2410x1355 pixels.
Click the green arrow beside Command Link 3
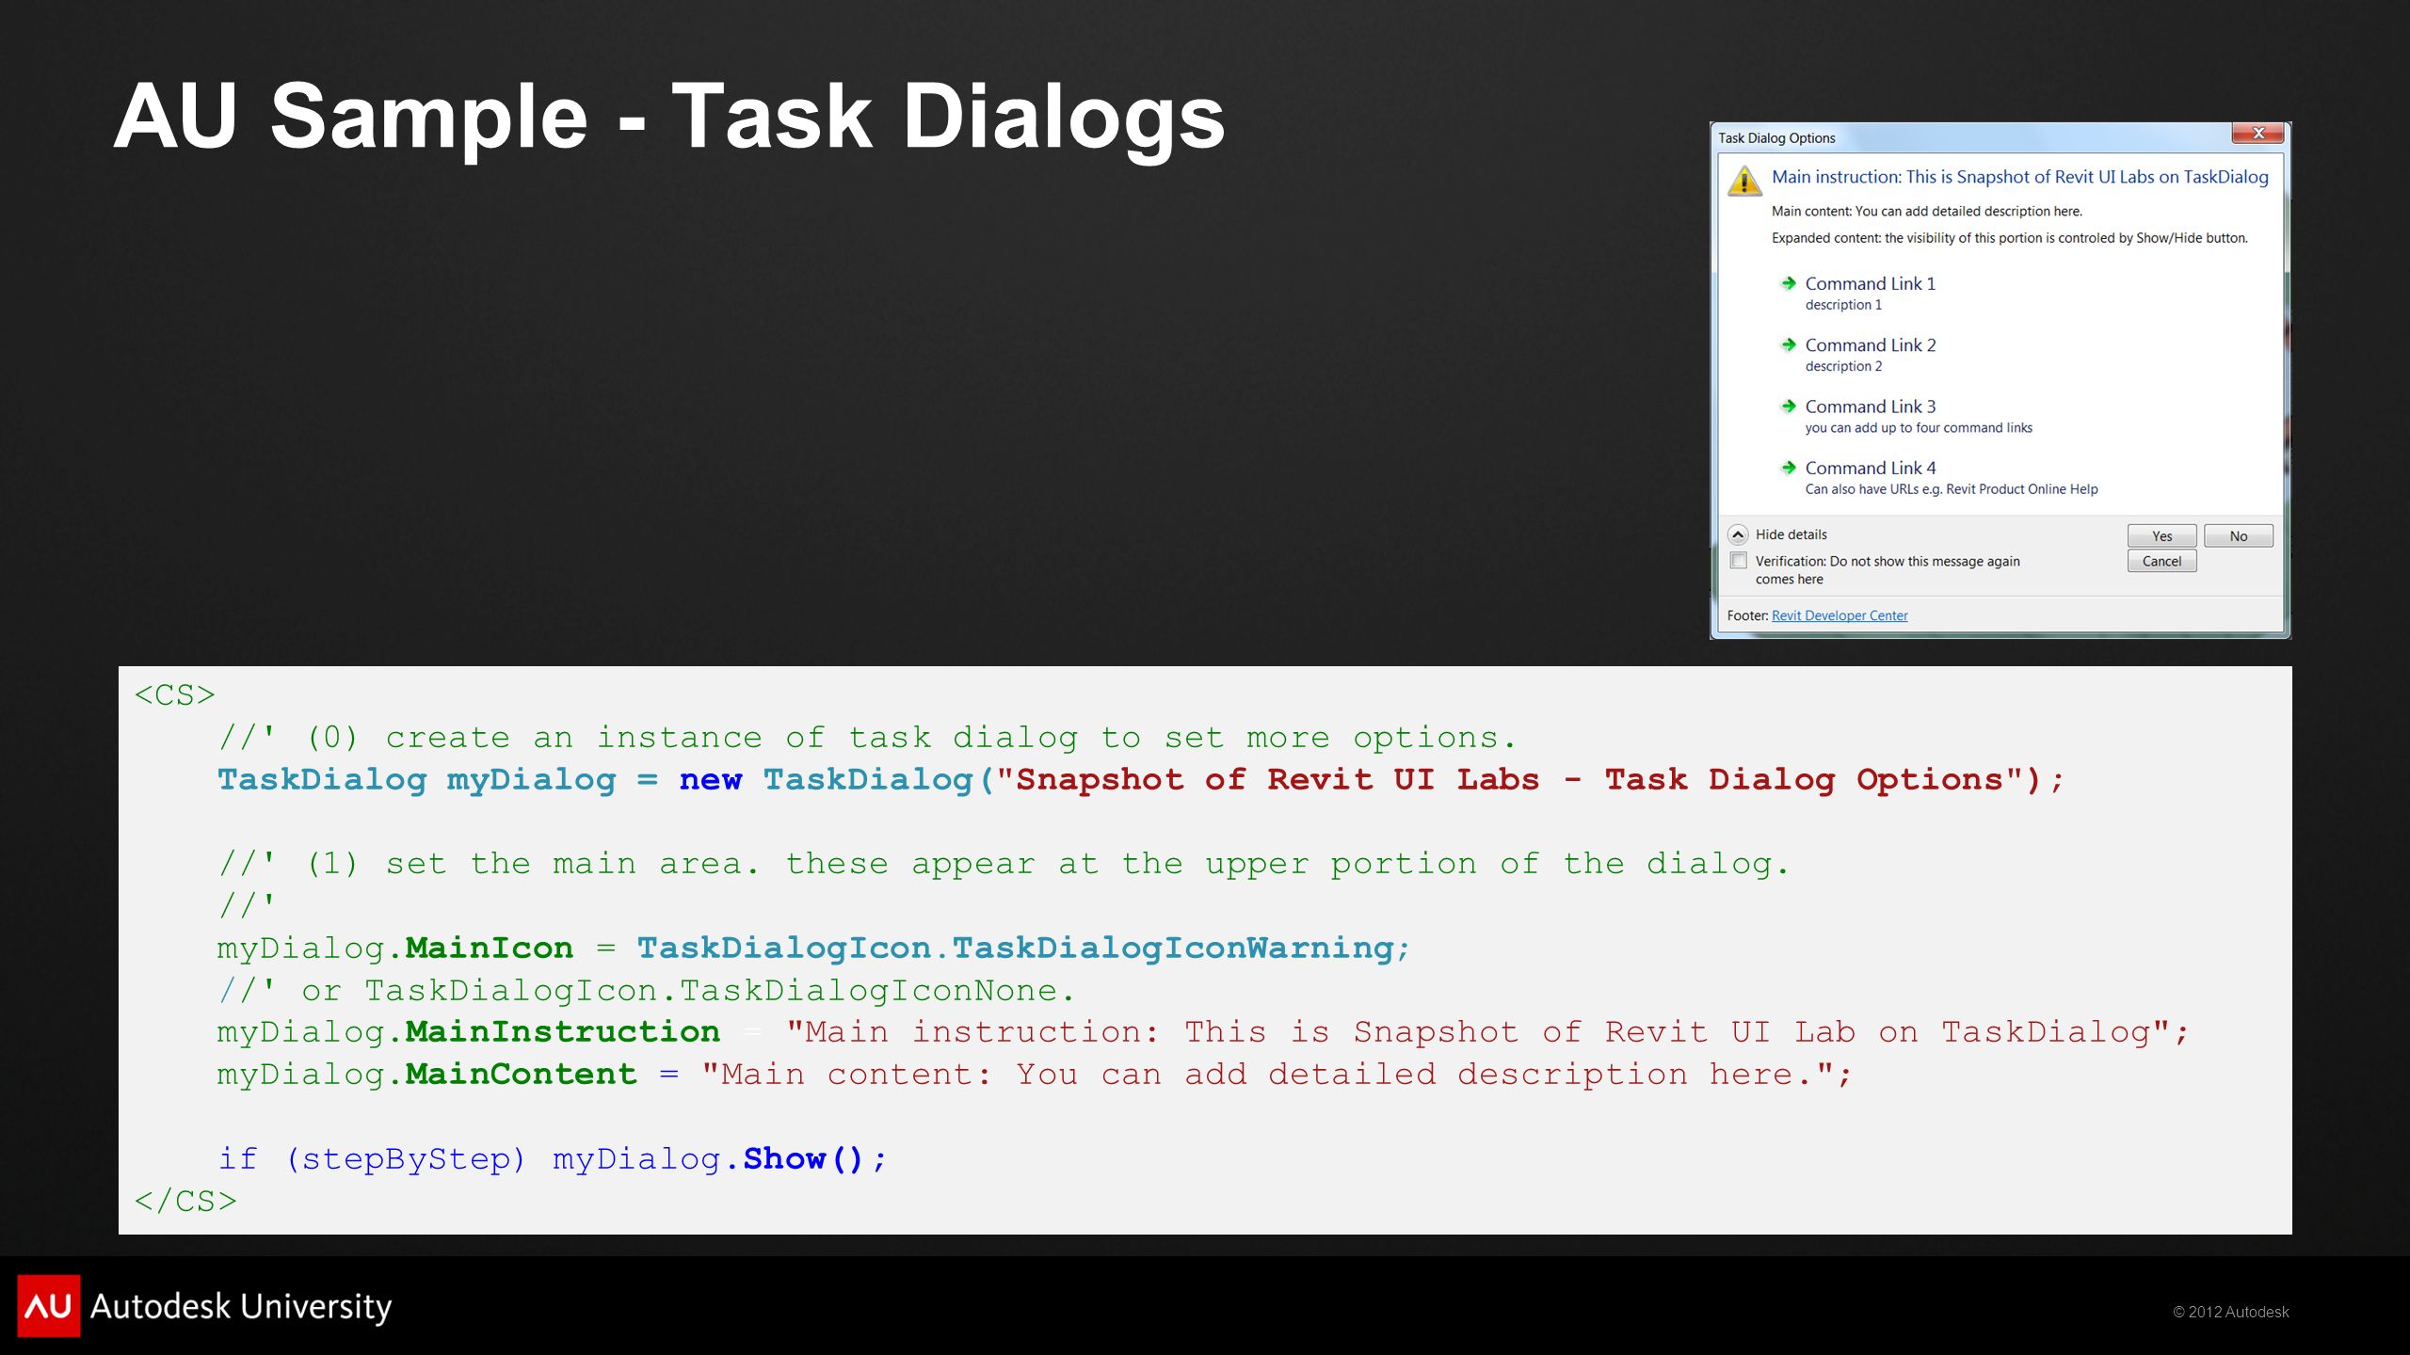click(x=1789, y=406)
